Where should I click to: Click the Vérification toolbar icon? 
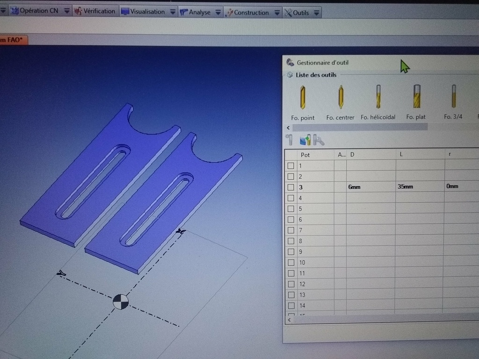coord(78,11)
